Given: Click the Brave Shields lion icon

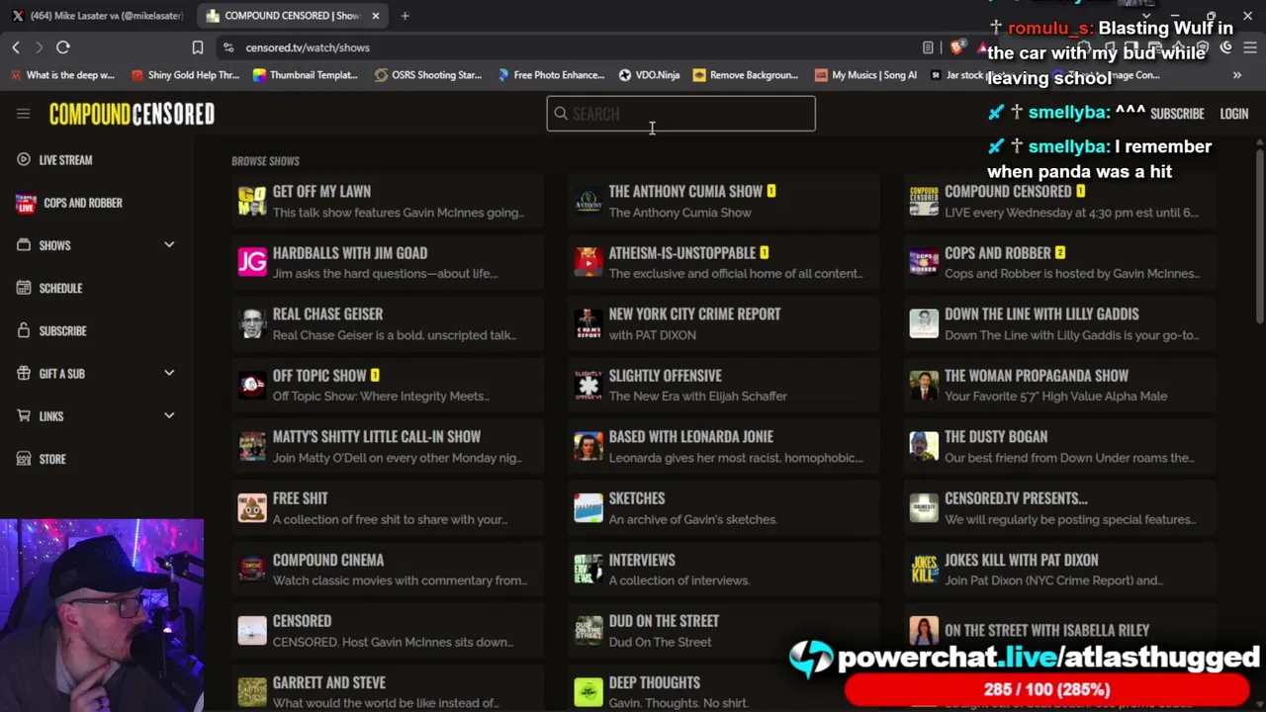Looking at the screenshot, I should tap(956, 47).
